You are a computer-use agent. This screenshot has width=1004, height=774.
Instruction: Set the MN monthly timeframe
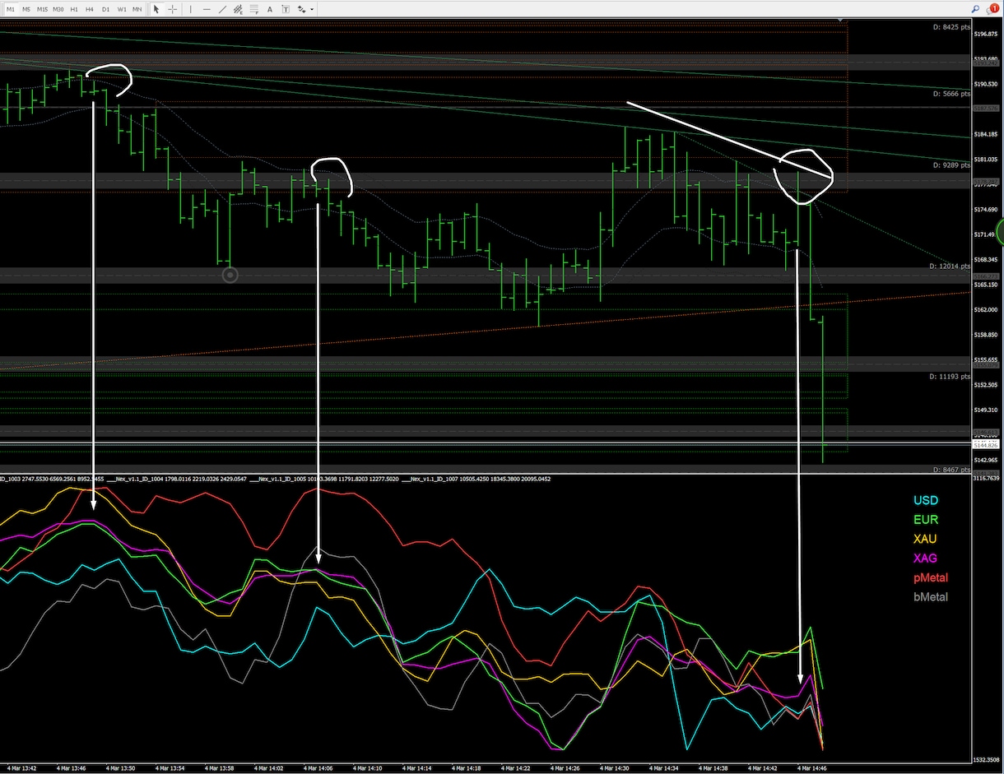click(137, 9)
